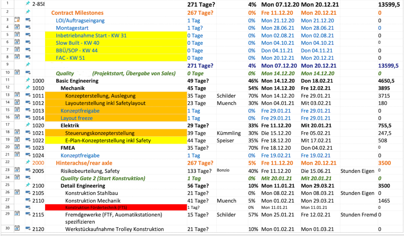This screenshot has width=404, height=236.
Task: Click the pin icon for Hinterachse/rear axle
Action: click(28, 163)
